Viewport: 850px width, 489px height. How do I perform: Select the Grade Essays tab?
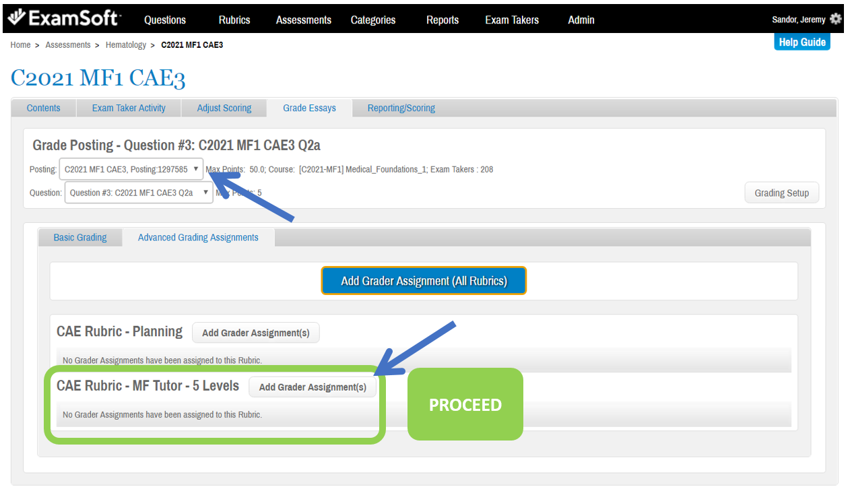(x=309, y=108)
